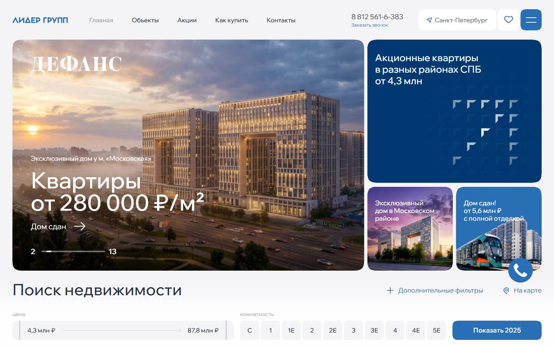Toggle room filter 3
Viewport: 554px width, 346px height.
pos(354,330)
